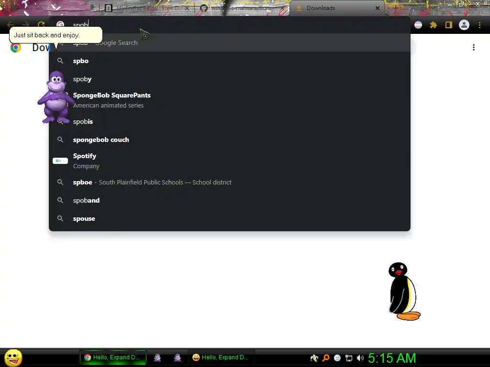The image size is (490, 367).
Task: Click the GitHub icon on malware tab
Action: click(x=204, y=8)
